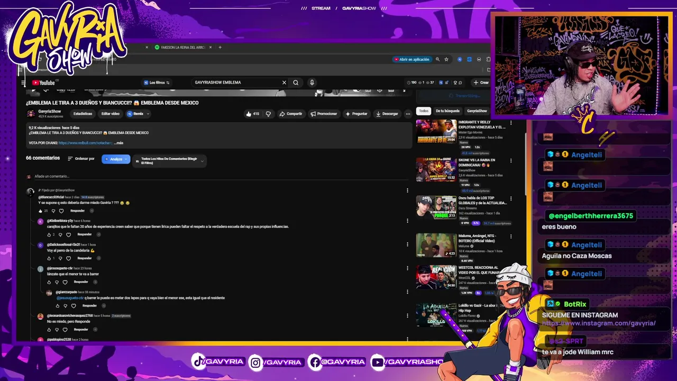Open a new browser tab with plus

220,47
